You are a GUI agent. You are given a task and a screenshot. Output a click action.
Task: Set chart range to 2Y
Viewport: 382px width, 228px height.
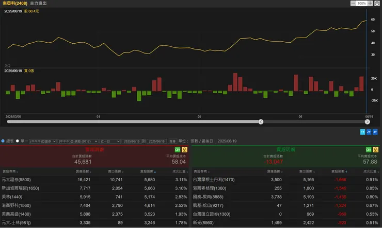(369, 132)
